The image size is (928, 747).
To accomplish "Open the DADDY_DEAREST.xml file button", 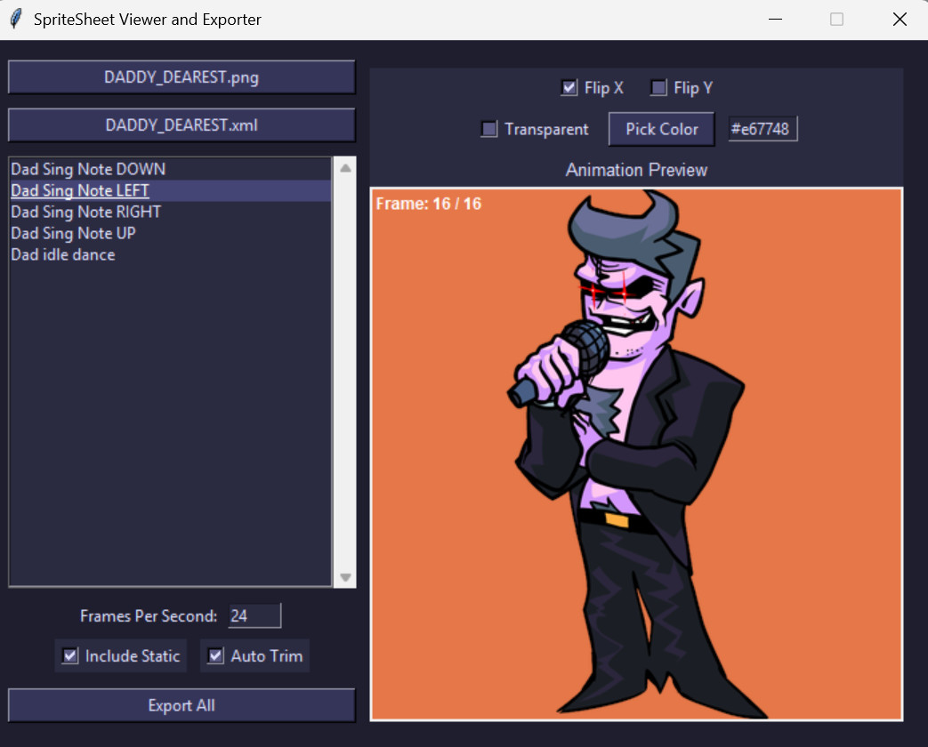I will pyautogui.click(x=182, y=124).
